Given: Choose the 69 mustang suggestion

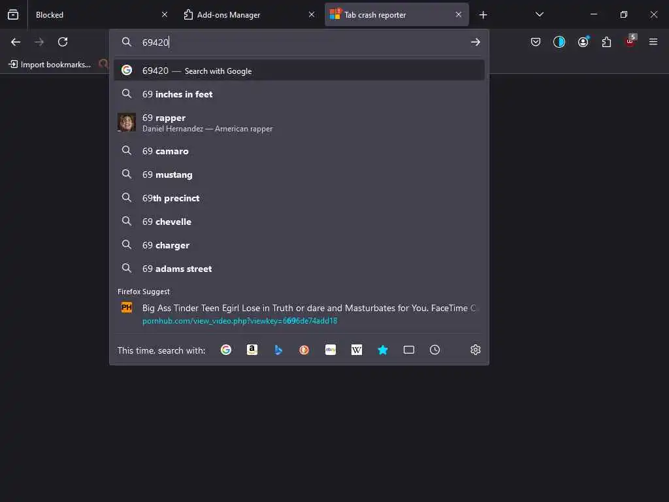Looking at the screenshot, I should point(299,174).
